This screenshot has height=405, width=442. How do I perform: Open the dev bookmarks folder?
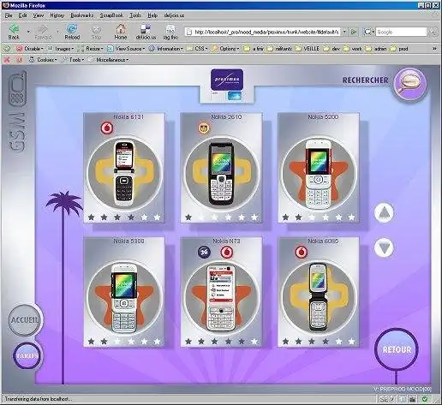tap(331, 49)
